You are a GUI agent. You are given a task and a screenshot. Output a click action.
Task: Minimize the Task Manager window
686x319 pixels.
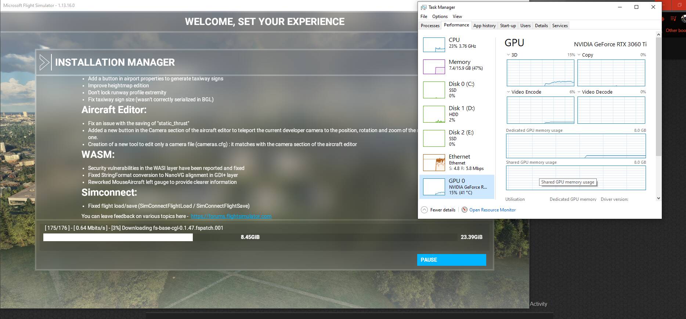coord(620,7)
